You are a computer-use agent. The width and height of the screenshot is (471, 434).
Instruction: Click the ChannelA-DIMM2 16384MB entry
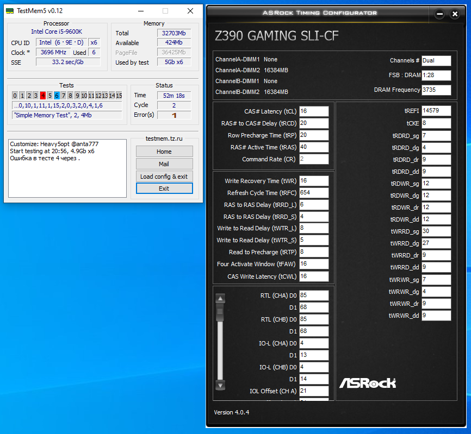(252, 70)
